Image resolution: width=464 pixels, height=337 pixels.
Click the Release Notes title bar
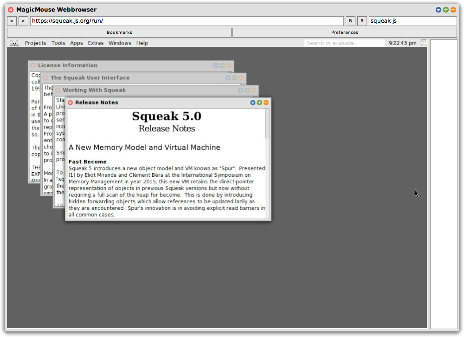[x=168, y=103]
